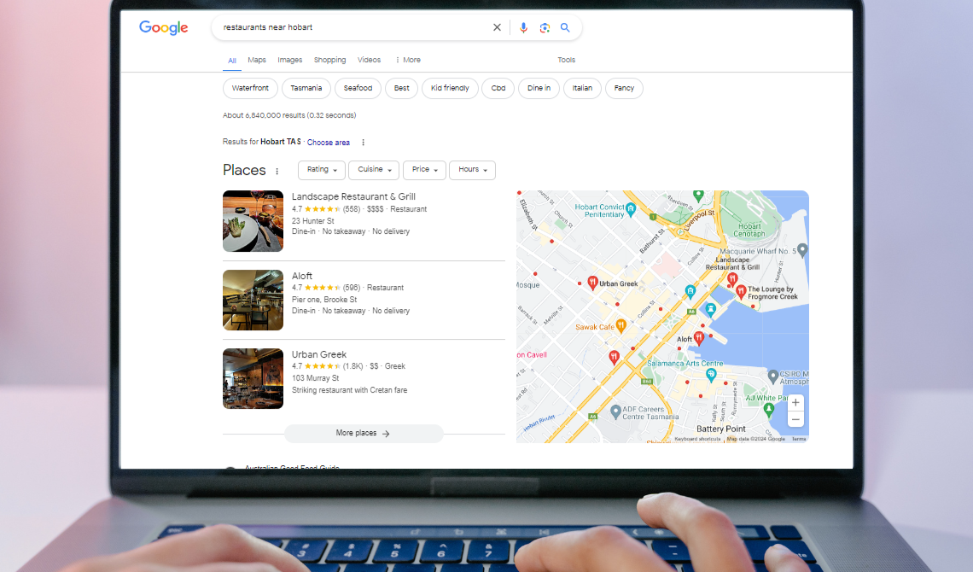Click the Hobart Cenotaph label on the map
The width and height of the screenshot is (973, 572).
point(749,231)
